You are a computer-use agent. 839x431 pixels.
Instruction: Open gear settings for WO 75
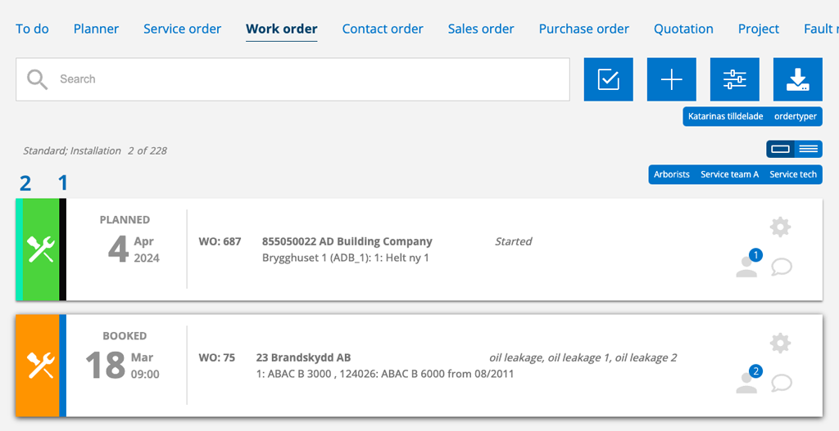[x=780, y=343]
